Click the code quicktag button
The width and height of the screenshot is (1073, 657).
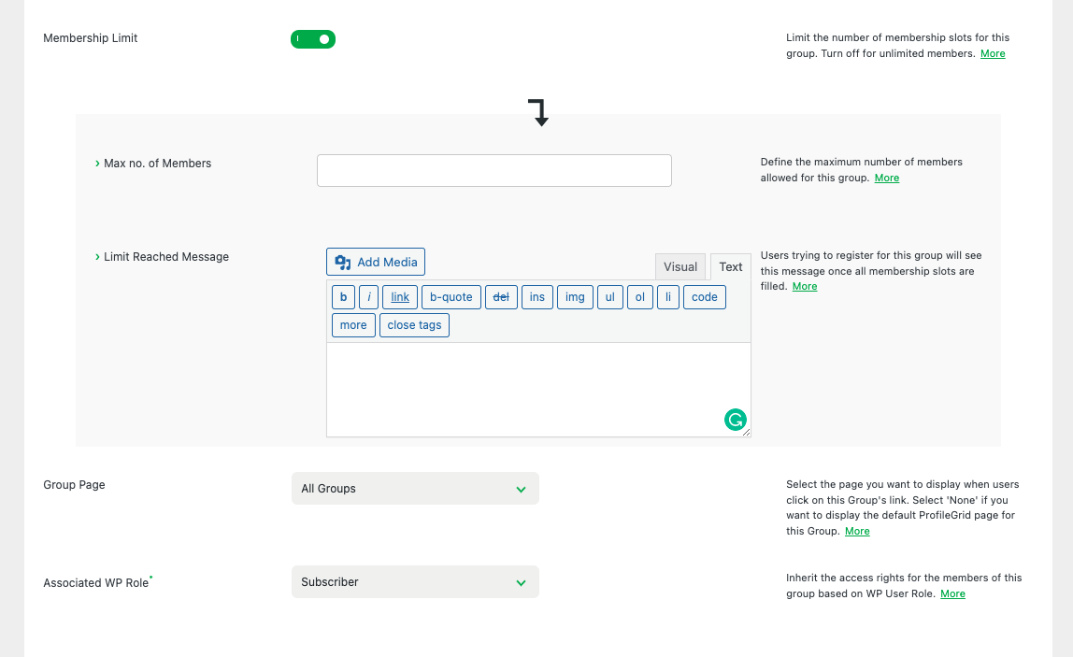point(705,297)
